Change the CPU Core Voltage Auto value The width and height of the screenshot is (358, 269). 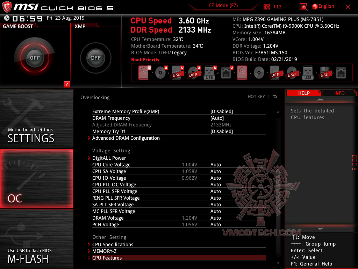[x=215, y=165]
